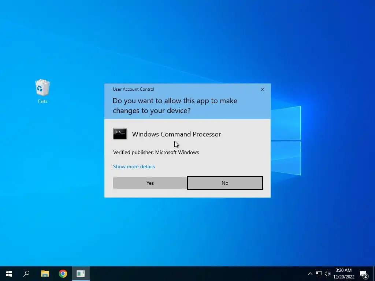Open the volume speaker tray icon
375x281 pixels.
coord(327,274)
